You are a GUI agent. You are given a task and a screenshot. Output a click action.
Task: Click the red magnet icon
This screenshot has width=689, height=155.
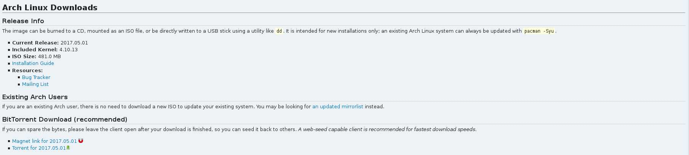(x=81, y=141)
